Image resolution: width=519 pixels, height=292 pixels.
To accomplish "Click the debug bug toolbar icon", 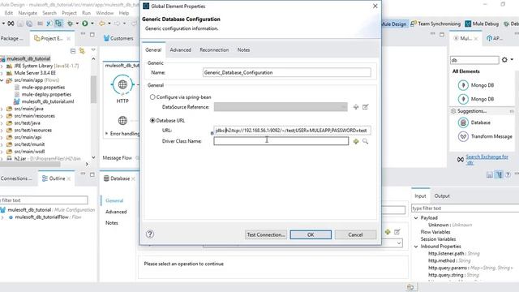I will tap(71, 24).
